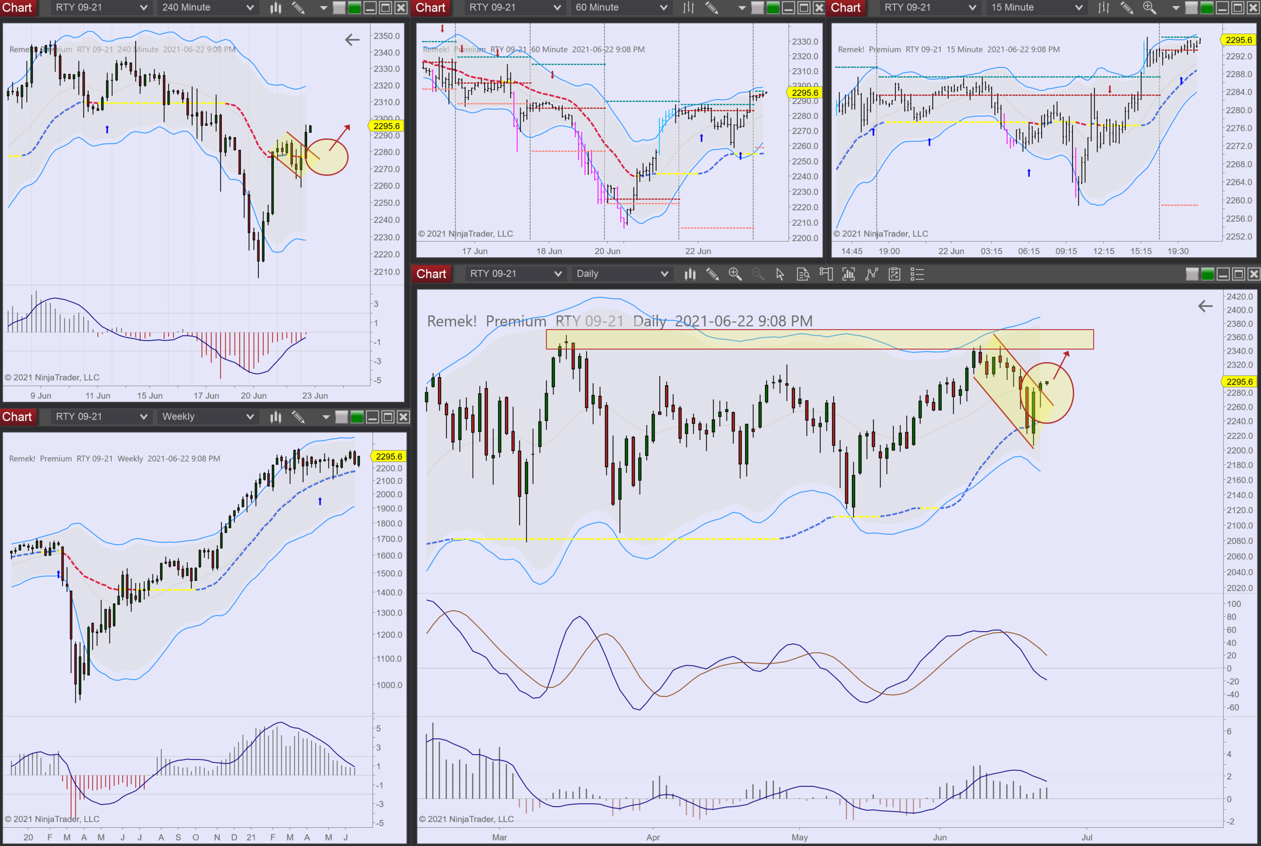Click zoom out magnifier on Daily chart
The height and width of the screenshot is (846, 1261).
(757, 274)
